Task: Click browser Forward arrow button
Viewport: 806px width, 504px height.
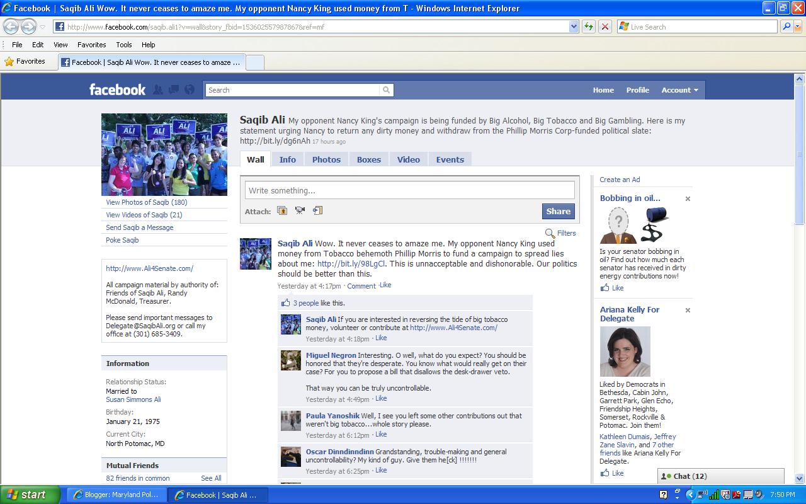Action: 28,26
